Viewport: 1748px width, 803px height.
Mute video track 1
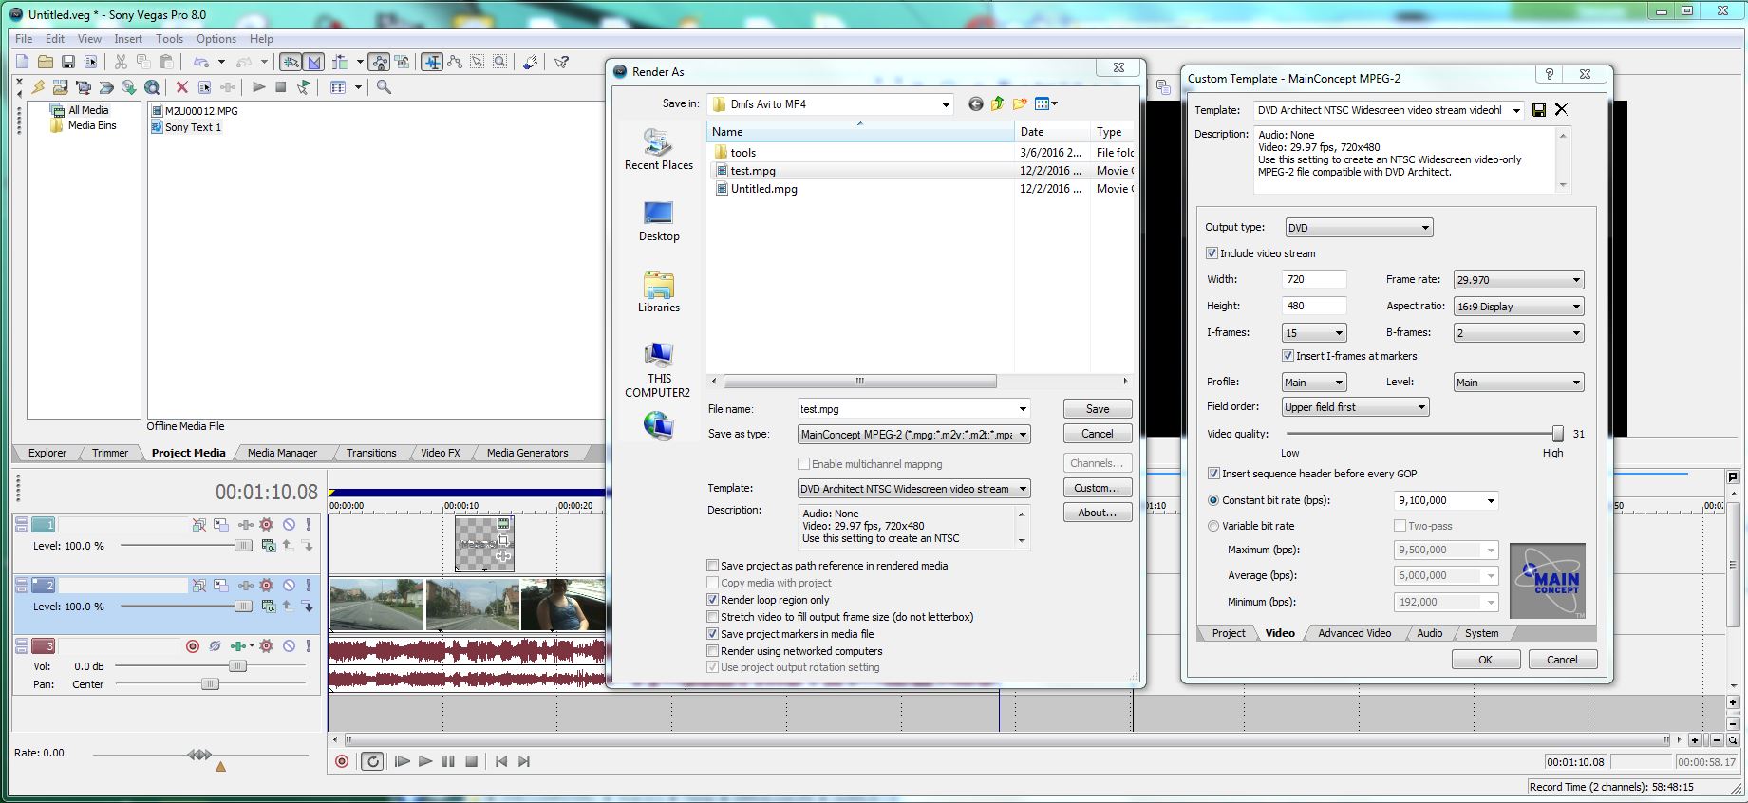coord(290,524)
